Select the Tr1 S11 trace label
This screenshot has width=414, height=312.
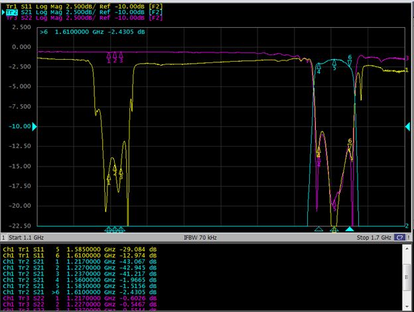84,7
